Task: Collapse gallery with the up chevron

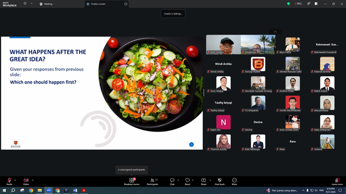Action: [x=275, y=32]
